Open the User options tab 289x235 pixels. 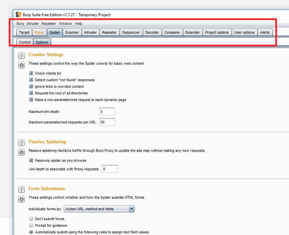pyautogui.click(x=244, y=32)
